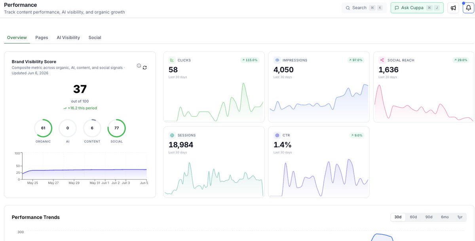
Task: Select the 1yr time range
Action: click(x=460, y=217)
